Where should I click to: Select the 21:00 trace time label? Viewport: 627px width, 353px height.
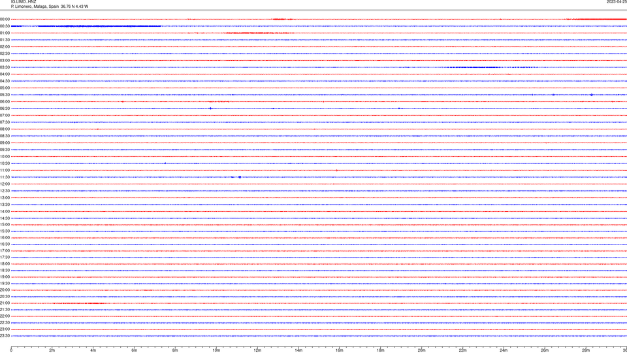pos(5,303)
